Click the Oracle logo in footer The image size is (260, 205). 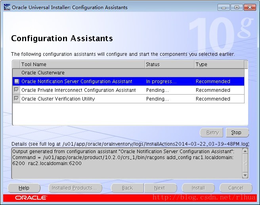point(31,198)
